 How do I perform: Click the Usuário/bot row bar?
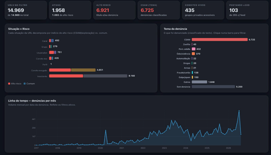53,52
